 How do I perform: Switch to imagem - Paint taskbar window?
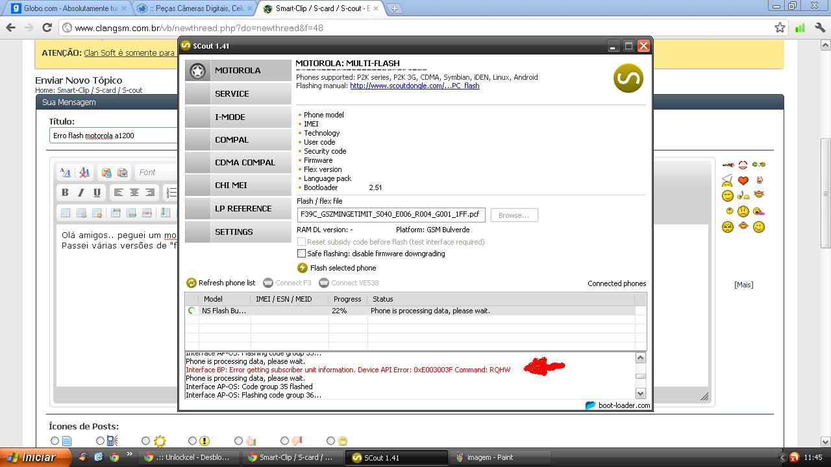[501, 457]
